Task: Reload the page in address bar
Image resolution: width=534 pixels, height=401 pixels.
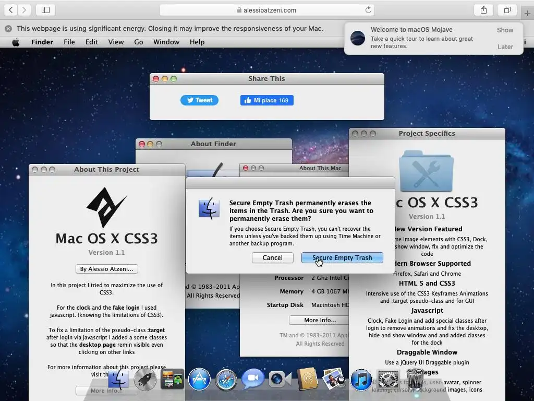Action: [368, 10]
